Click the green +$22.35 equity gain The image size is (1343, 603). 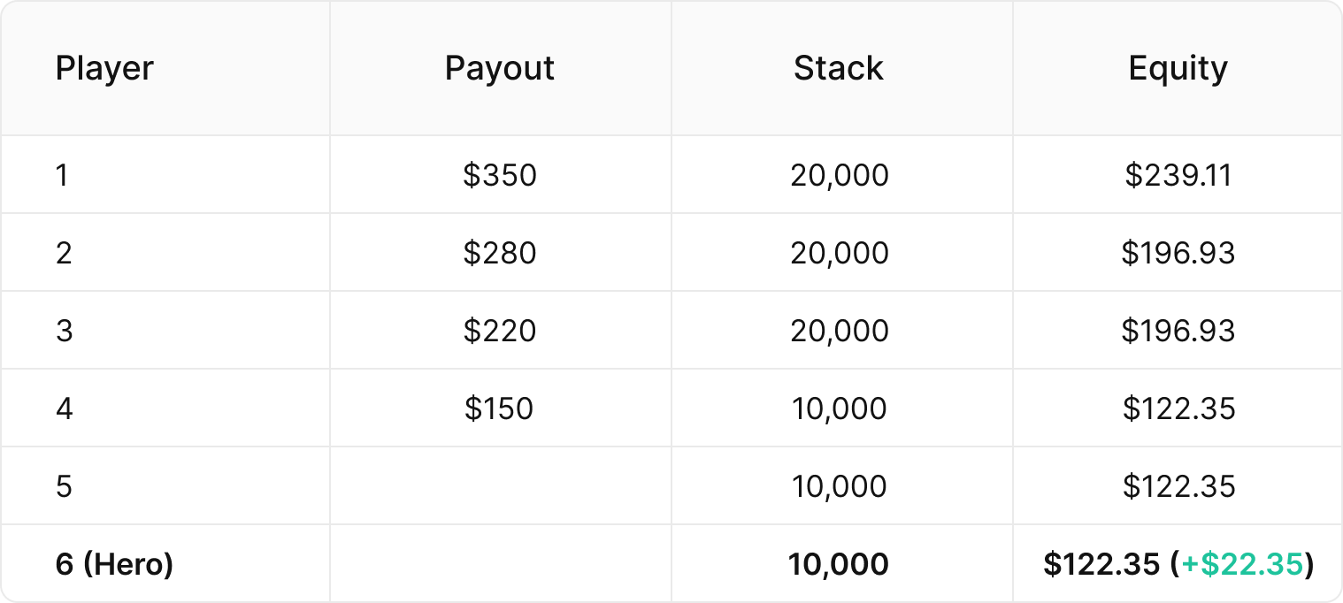1243,564
